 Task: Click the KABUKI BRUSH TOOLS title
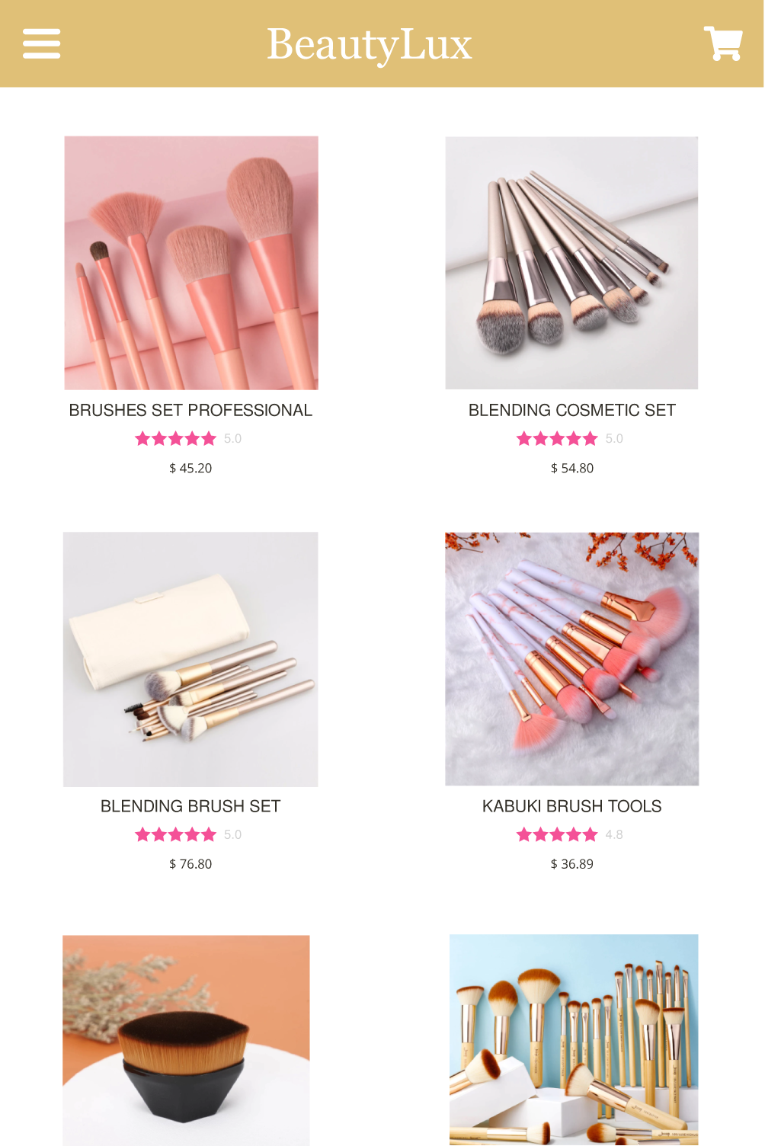(572, 806)
